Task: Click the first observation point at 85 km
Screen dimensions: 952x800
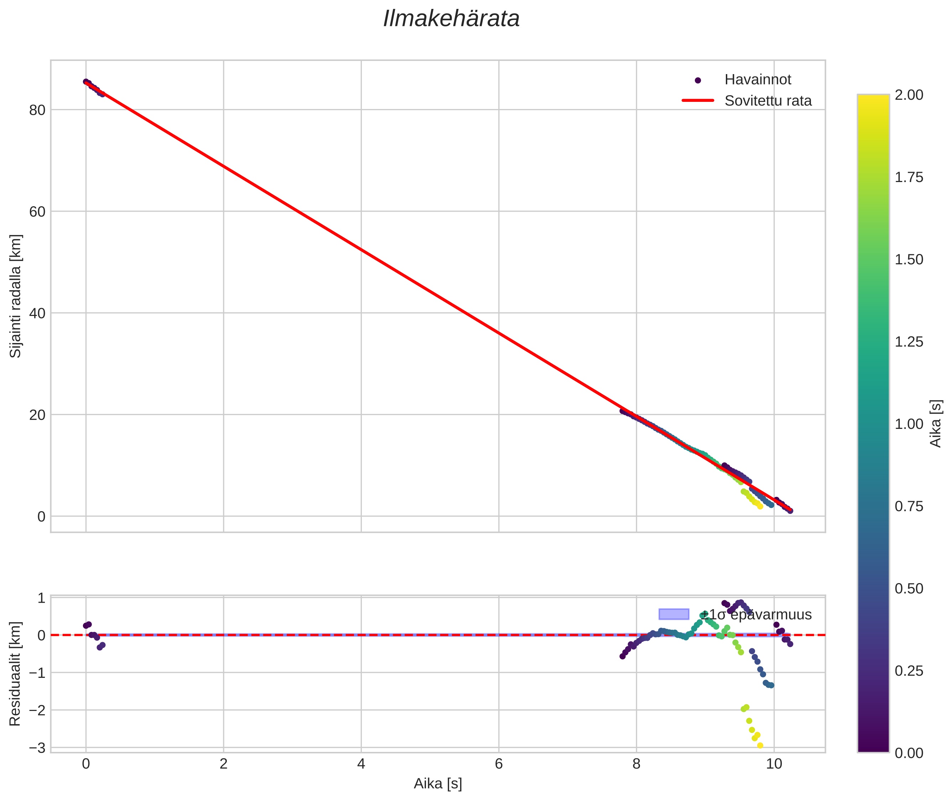Action: coord(86,82)
